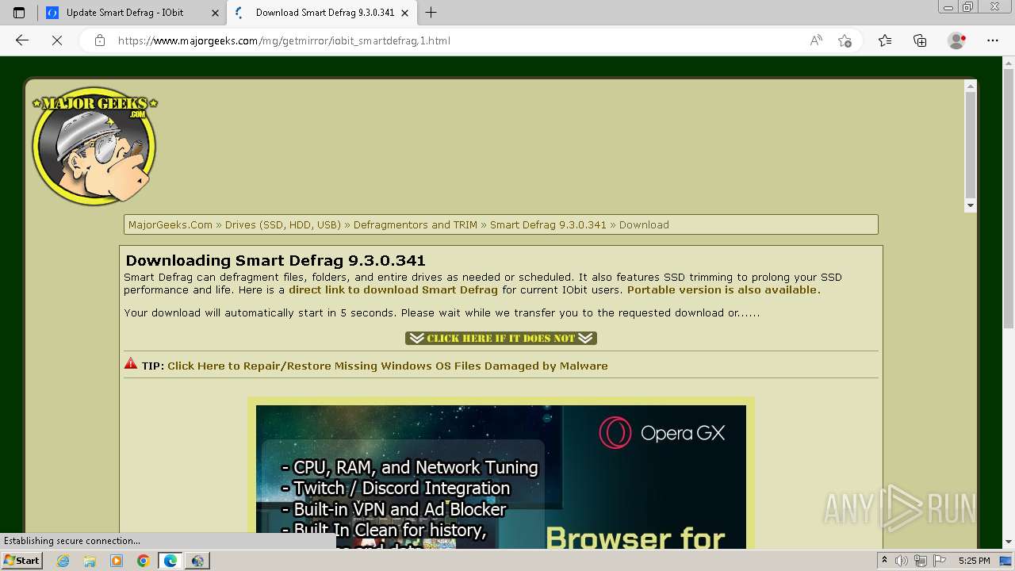Show hidden system tray icons
This screenshot has height=571, width=1015.
click(885, 561)
